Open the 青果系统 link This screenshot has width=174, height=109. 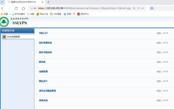coord(43,100)
